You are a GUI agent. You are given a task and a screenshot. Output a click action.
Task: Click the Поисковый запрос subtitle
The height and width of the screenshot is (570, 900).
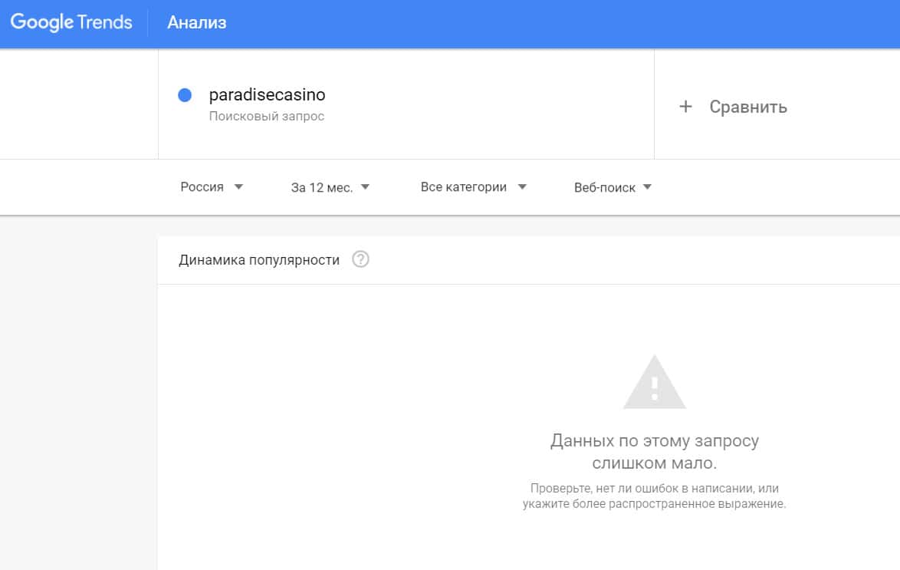click(267, 117)
